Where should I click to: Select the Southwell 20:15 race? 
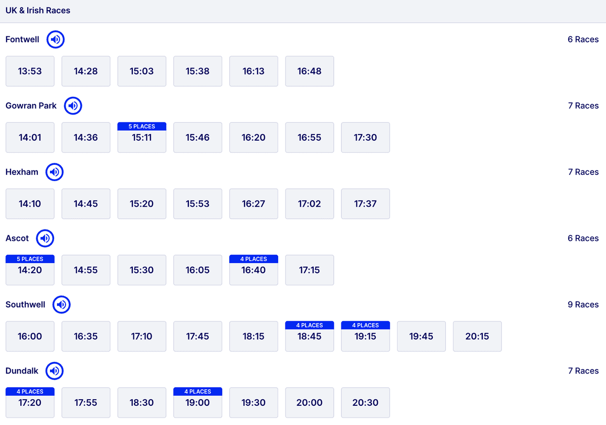(x=478, y=336)
